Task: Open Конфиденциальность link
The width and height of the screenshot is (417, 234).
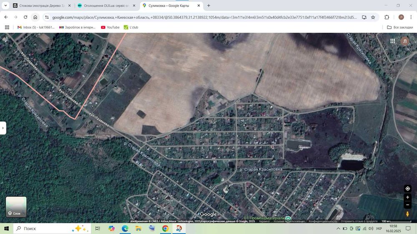Action: click(x=323, y=221)
